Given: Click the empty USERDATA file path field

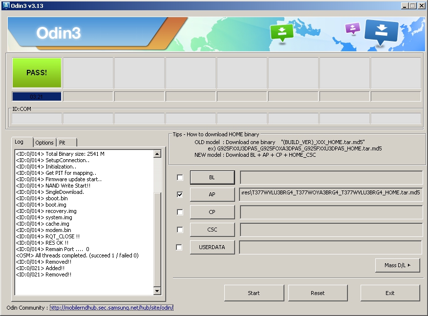Looking at the screenshot, I should click(x=331, y=247).
